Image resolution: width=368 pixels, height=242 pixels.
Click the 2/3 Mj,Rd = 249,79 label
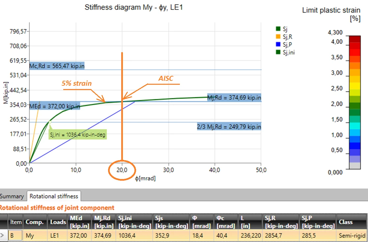pyautogui.click(x=229, y=127)
